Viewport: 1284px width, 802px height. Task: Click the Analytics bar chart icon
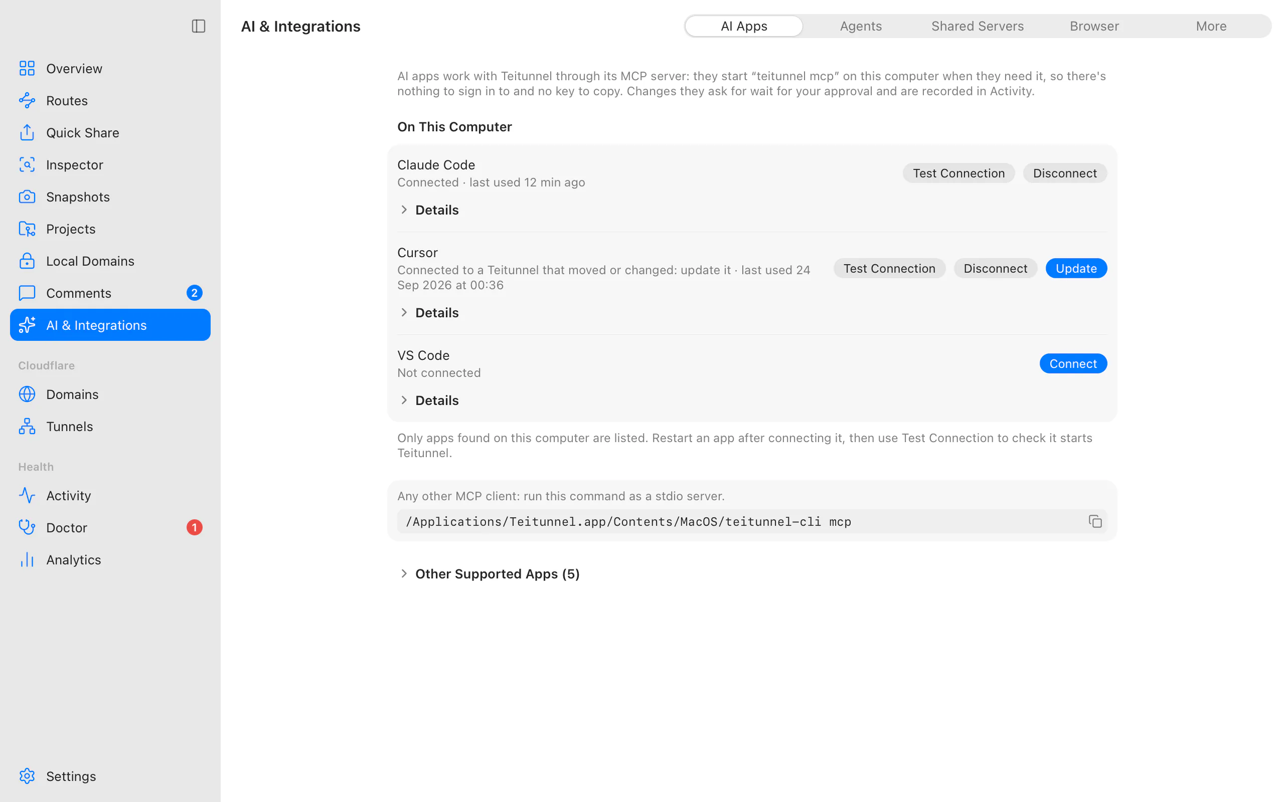(x=27, y=559)
